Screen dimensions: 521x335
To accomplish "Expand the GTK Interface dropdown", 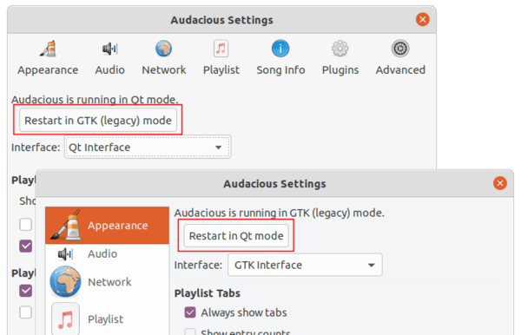I will (305, 265).
